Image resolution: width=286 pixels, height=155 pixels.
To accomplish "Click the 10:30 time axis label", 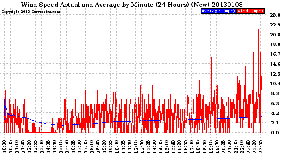I will tap(116, 147).
